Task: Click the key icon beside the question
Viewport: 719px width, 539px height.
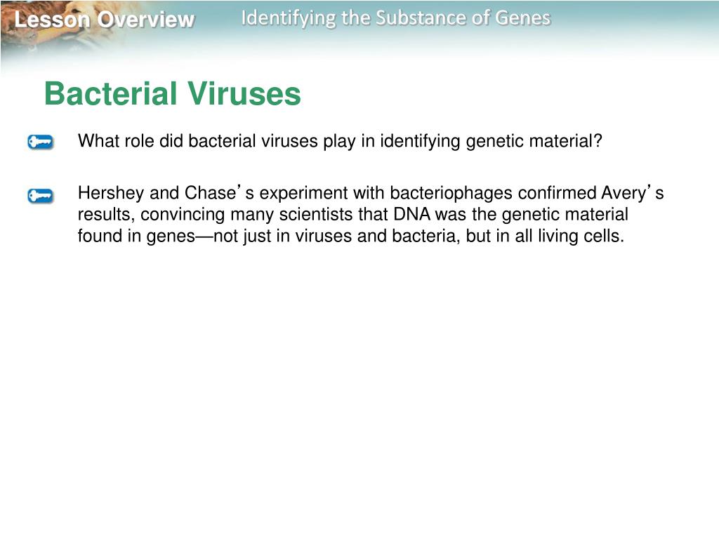Action: click(40, 142)
